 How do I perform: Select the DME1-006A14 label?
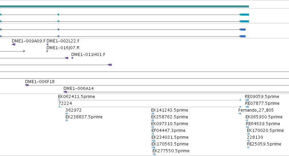click(x=78, y=88)
